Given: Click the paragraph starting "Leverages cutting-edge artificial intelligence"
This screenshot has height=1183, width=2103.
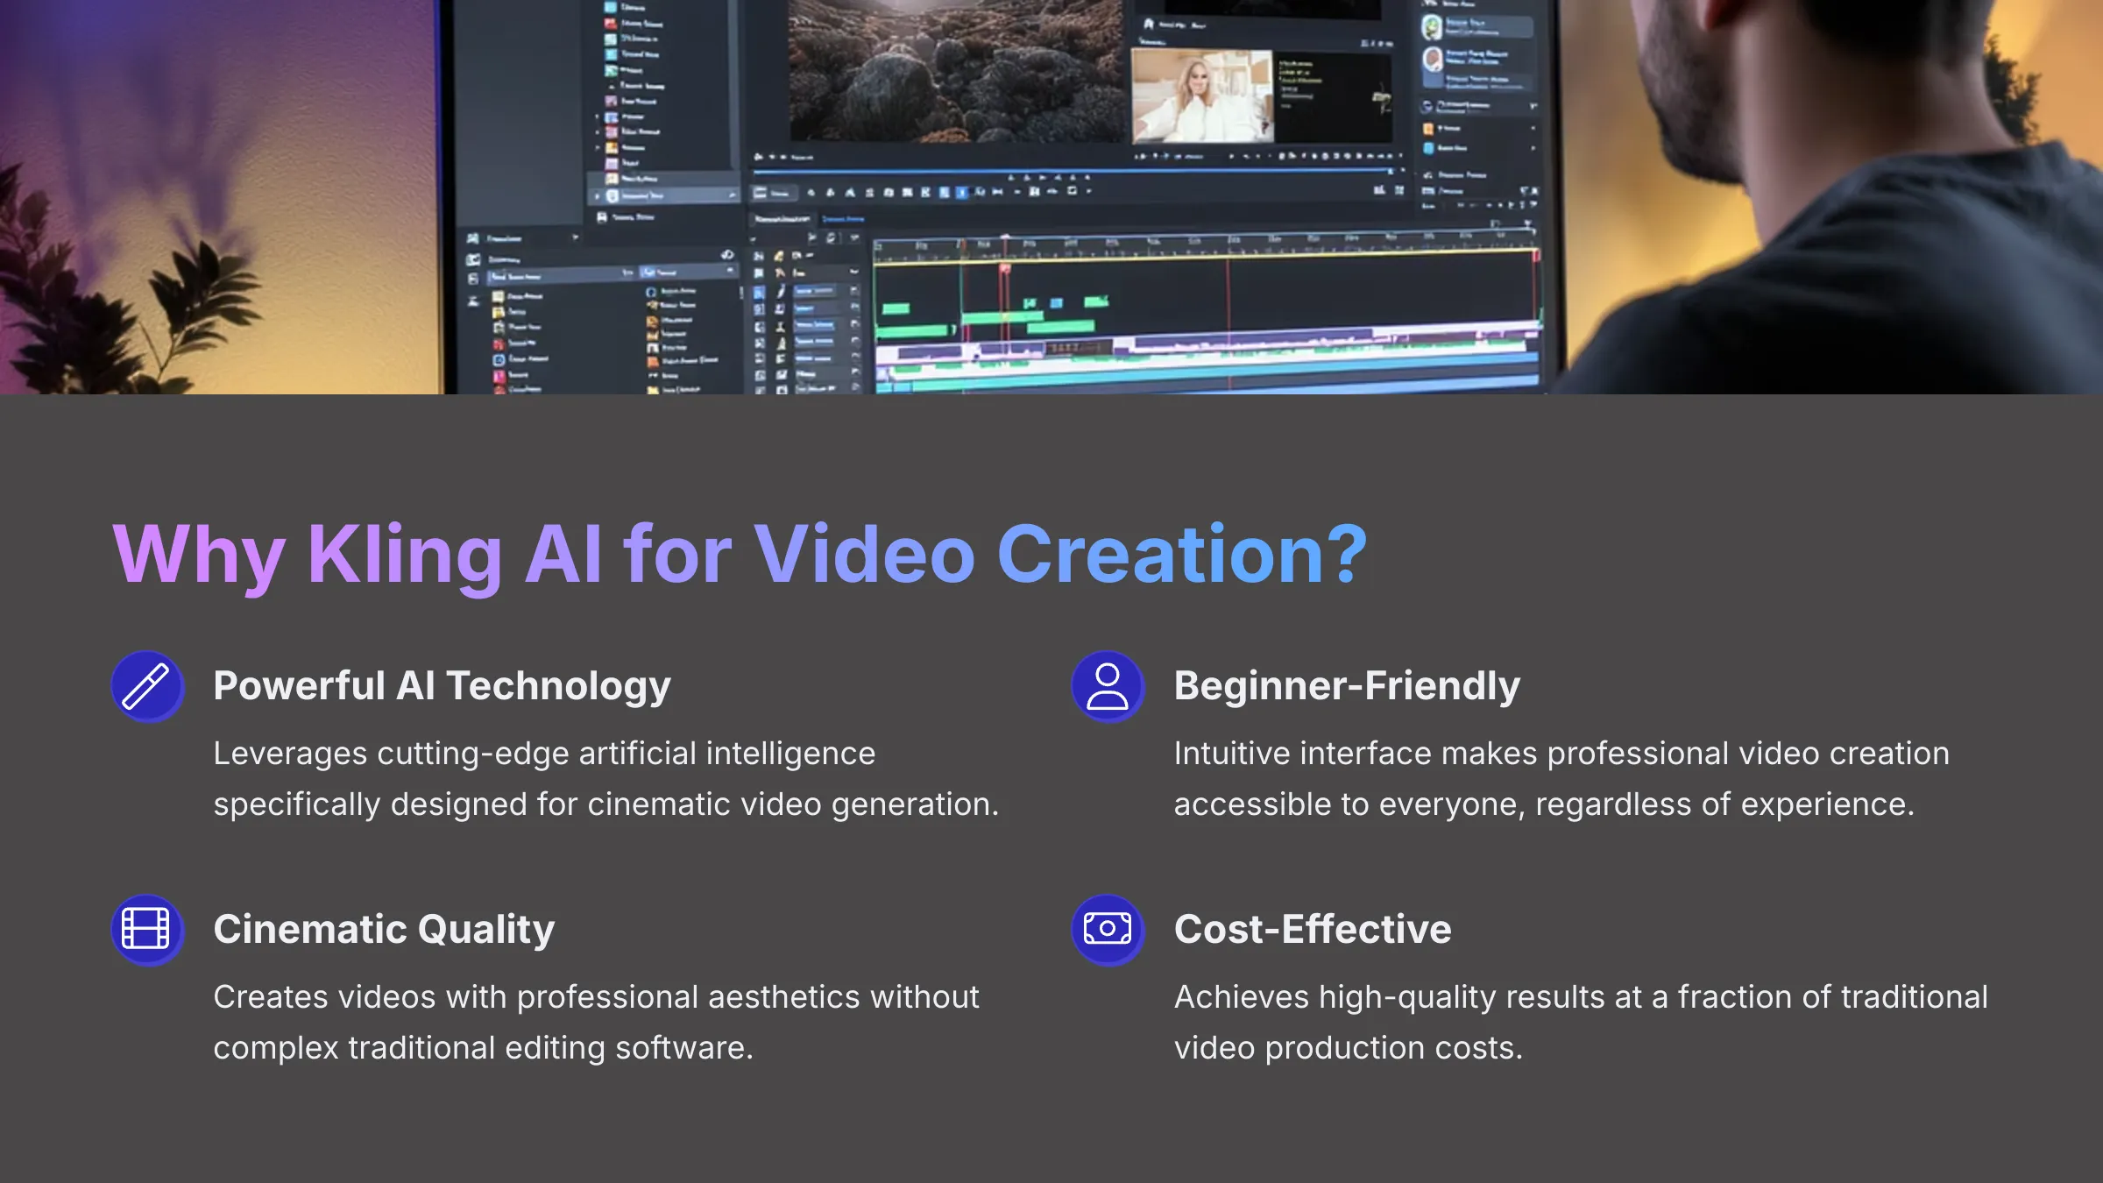Looking at the screenshot, I should pyautogui.click(x=605, y=779).
